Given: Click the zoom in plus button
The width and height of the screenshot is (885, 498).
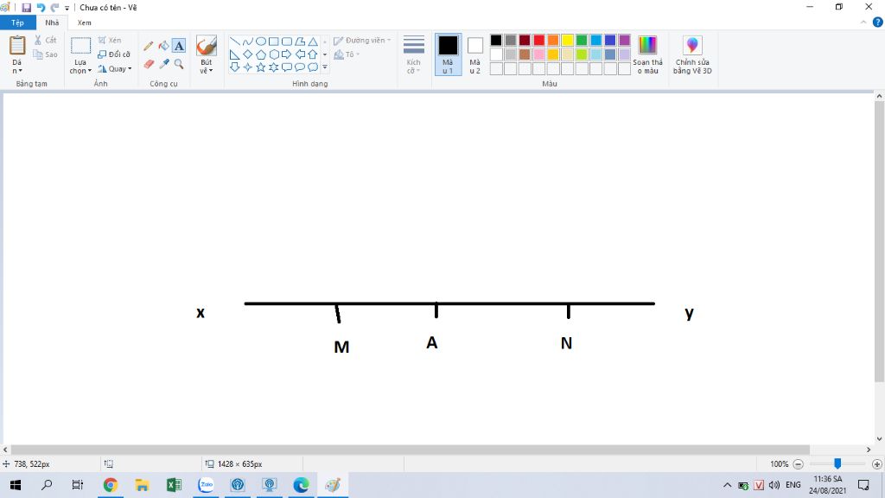Looking at the screenshot, I should click(x=877, y=464).
